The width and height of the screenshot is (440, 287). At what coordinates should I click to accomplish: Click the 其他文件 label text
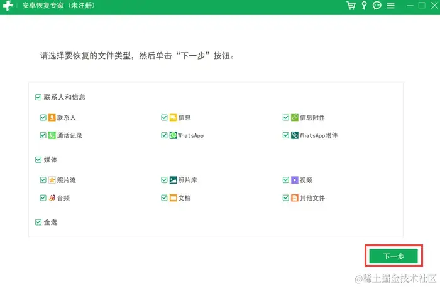312,198
